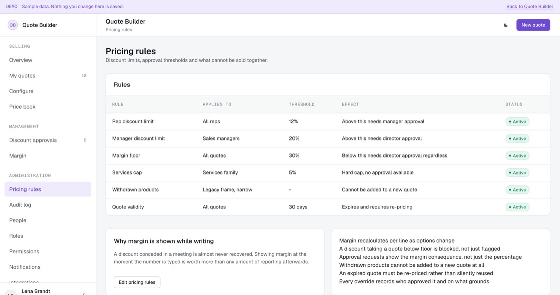
Task: Click the QB logo badge
Action: [x=13, y=25]
